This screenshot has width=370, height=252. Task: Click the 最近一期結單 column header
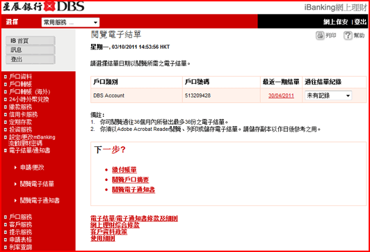[281, 82]
